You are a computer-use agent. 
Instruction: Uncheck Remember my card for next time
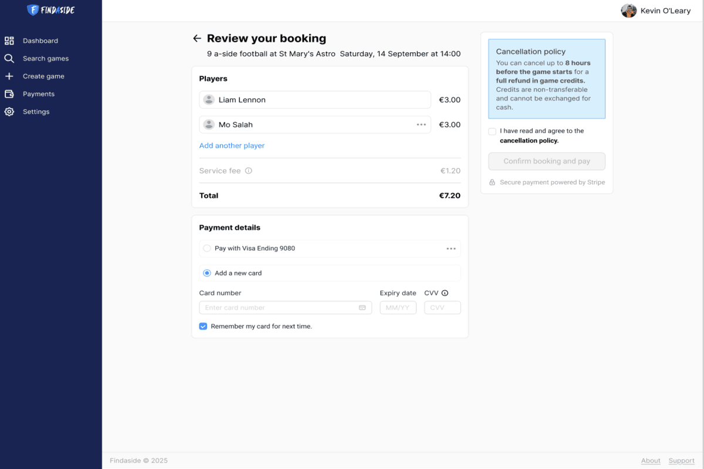203,326
